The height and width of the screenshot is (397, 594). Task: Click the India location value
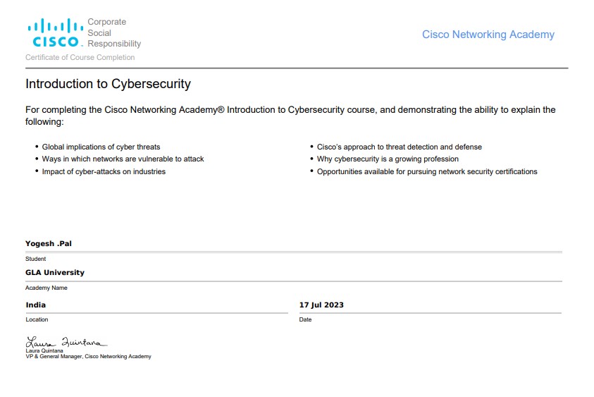(36, 305)
